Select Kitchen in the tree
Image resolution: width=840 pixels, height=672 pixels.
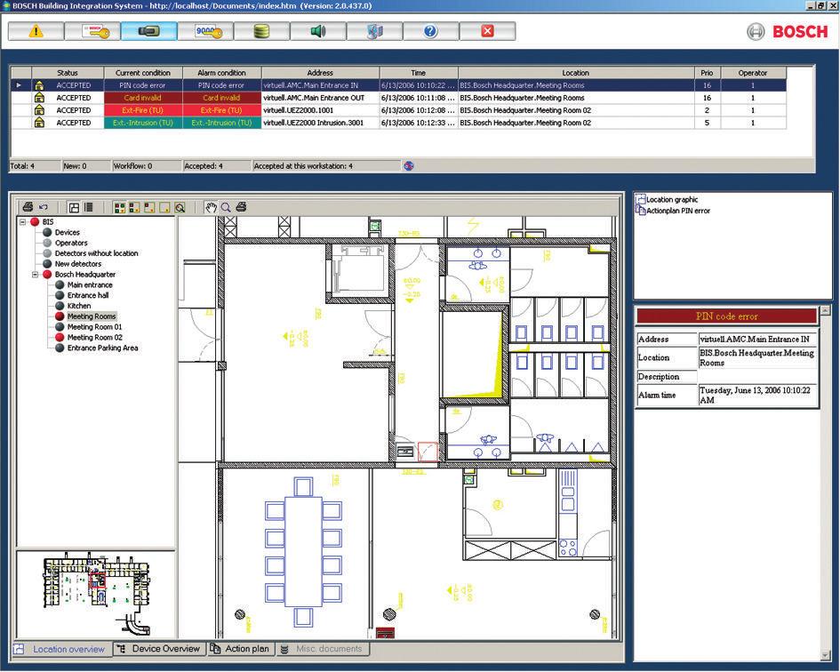[79, 306]
